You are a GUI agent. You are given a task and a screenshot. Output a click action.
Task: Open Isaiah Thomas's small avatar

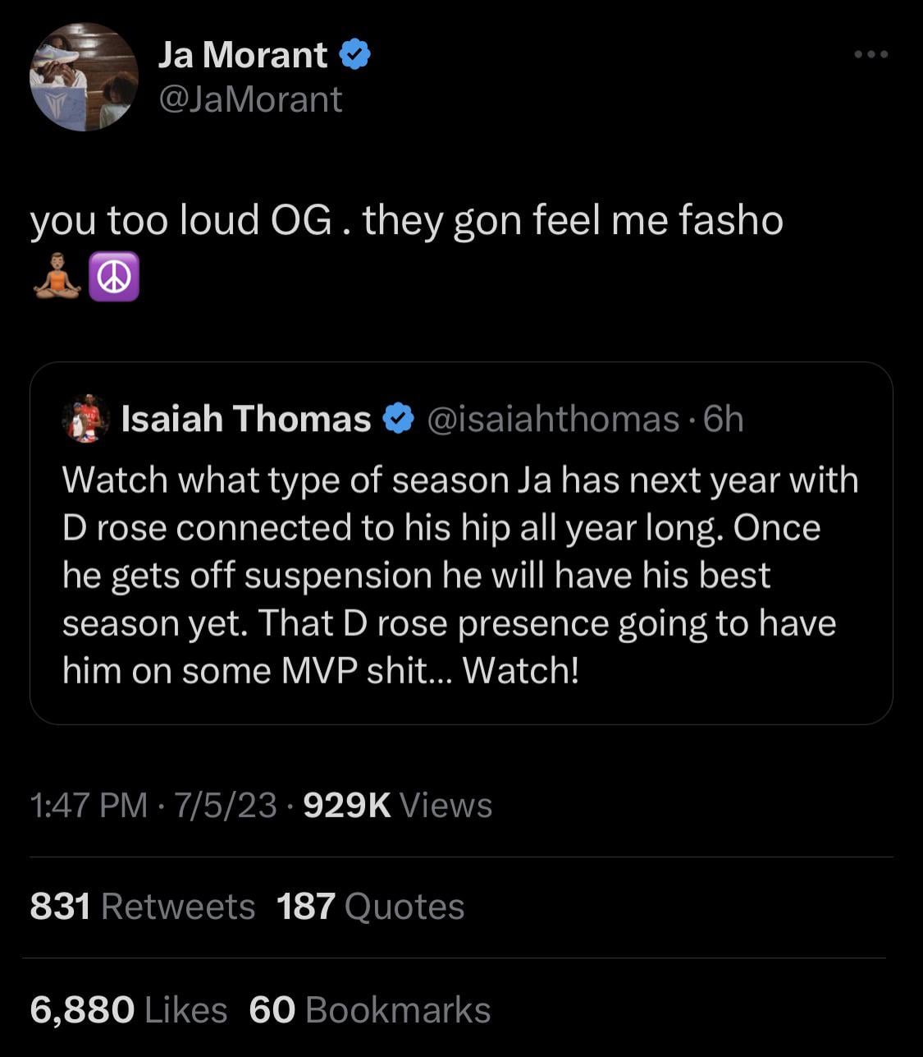click(x=85, y=419)
